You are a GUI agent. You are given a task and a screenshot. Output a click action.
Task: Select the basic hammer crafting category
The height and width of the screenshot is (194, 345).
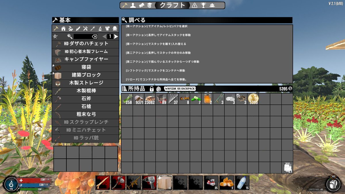[56, 28]
